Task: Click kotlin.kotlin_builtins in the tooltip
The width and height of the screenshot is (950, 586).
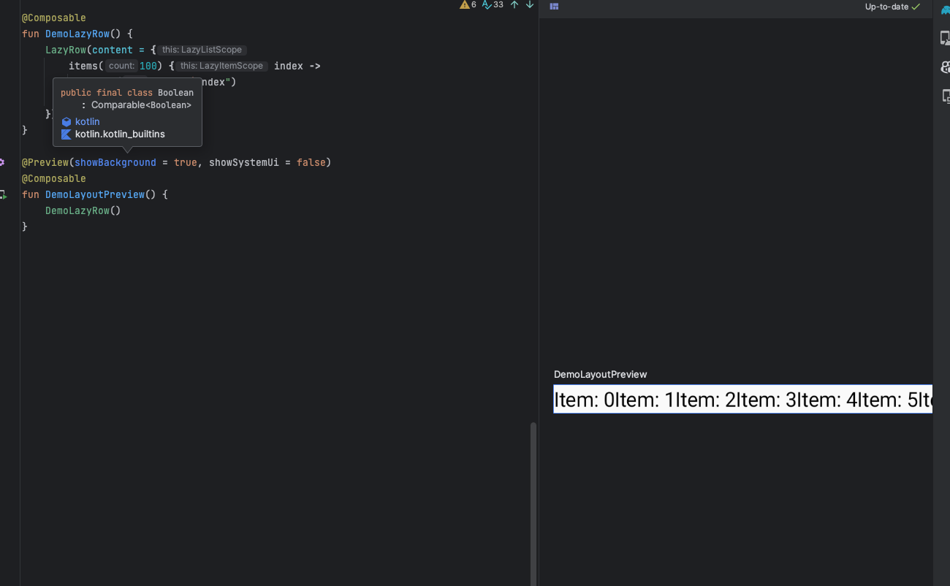Action: point(120,134)
